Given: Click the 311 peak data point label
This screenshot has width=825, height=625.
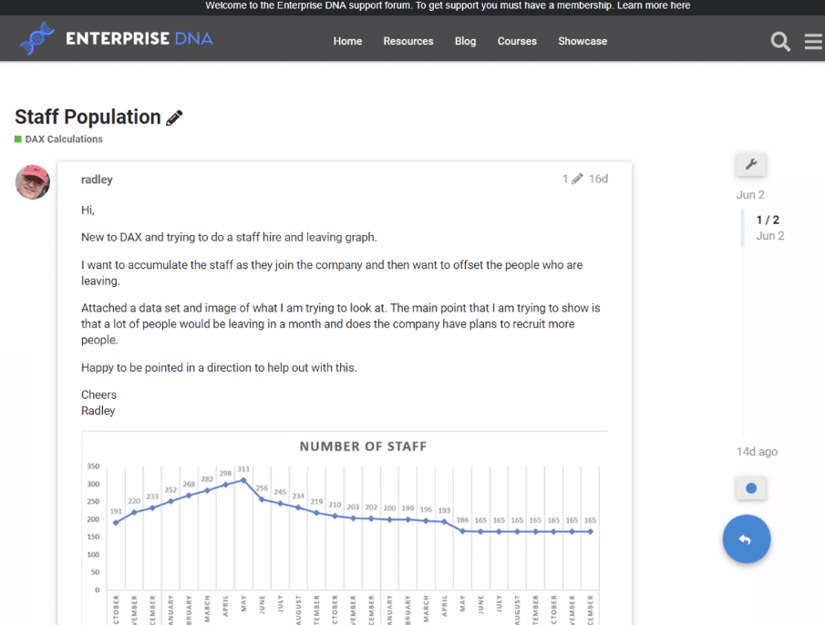Looking at the screenshot, I should [243, 469].
